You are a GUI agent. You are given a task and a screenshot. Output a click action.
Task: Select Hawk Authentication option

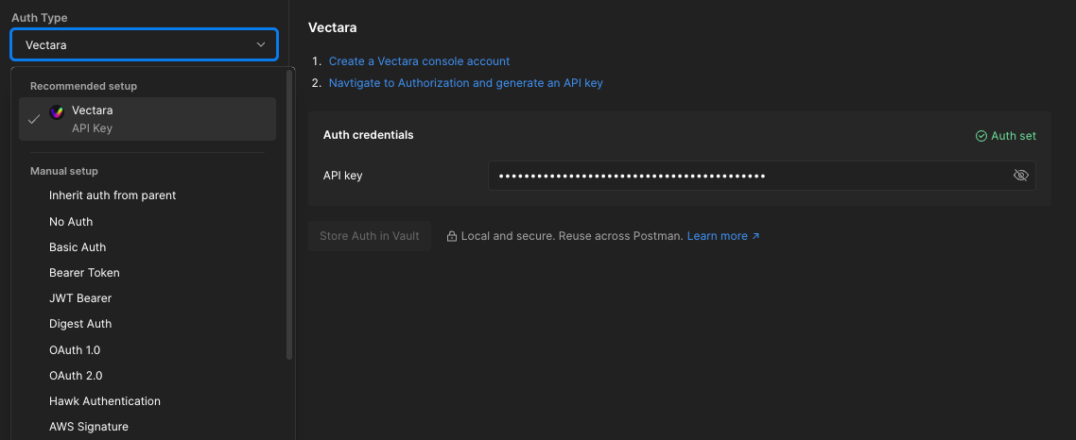point(105,401)
